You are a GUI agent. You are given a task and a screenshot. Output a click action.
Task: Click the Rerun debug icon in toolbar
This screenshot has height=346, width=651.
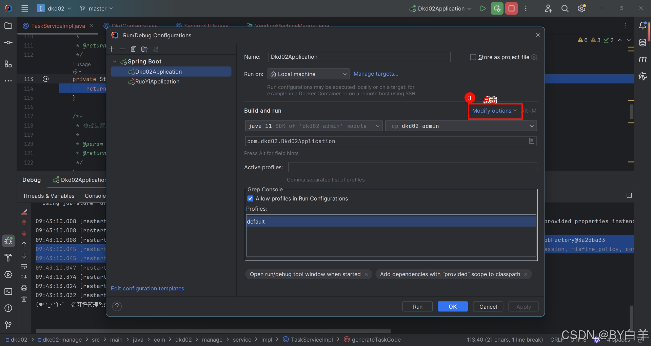(x=497, y=8)
